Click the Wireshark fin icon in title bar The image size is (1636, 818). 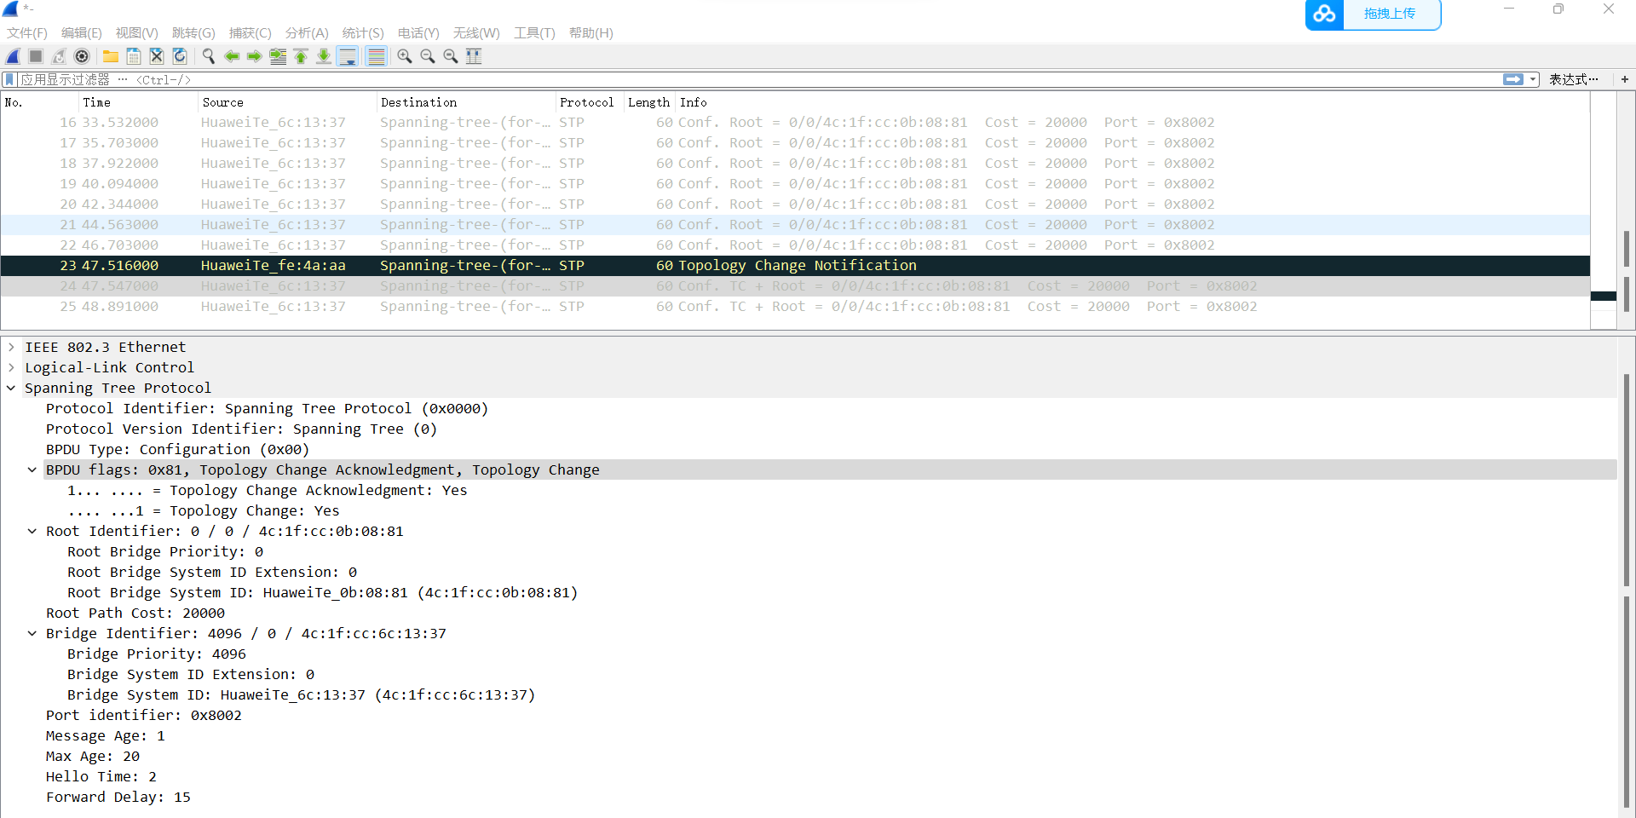(11, 9)
